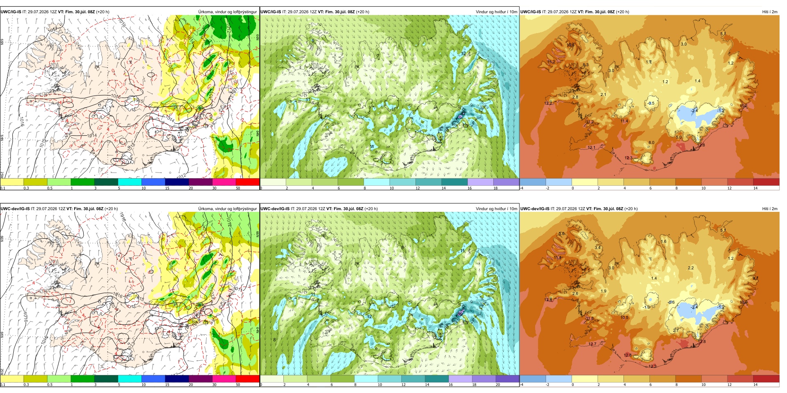787x393 pixels.
Task: Click the 10.9 value on UWC-dev/IG-IS temperature map
Action: (744, 302)
